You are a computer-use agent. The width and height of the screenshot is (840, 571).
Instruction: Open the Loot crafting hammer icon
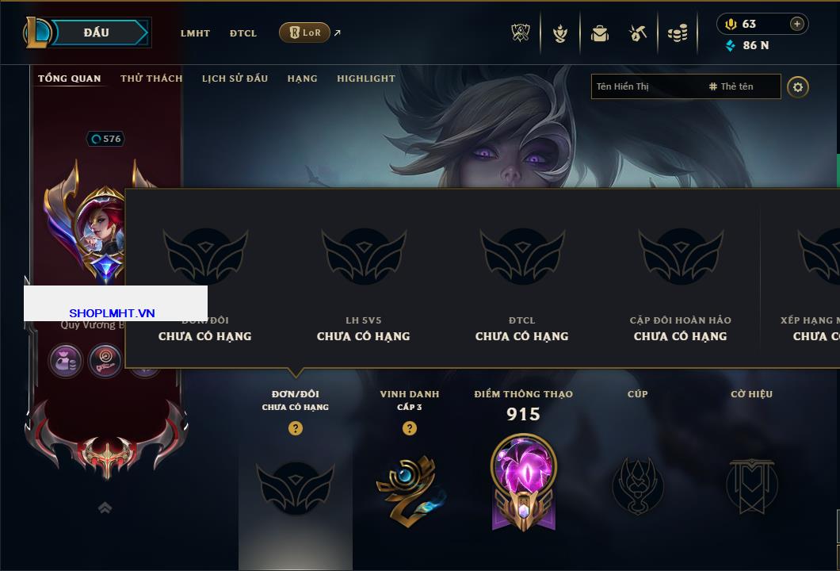point(637,33)
